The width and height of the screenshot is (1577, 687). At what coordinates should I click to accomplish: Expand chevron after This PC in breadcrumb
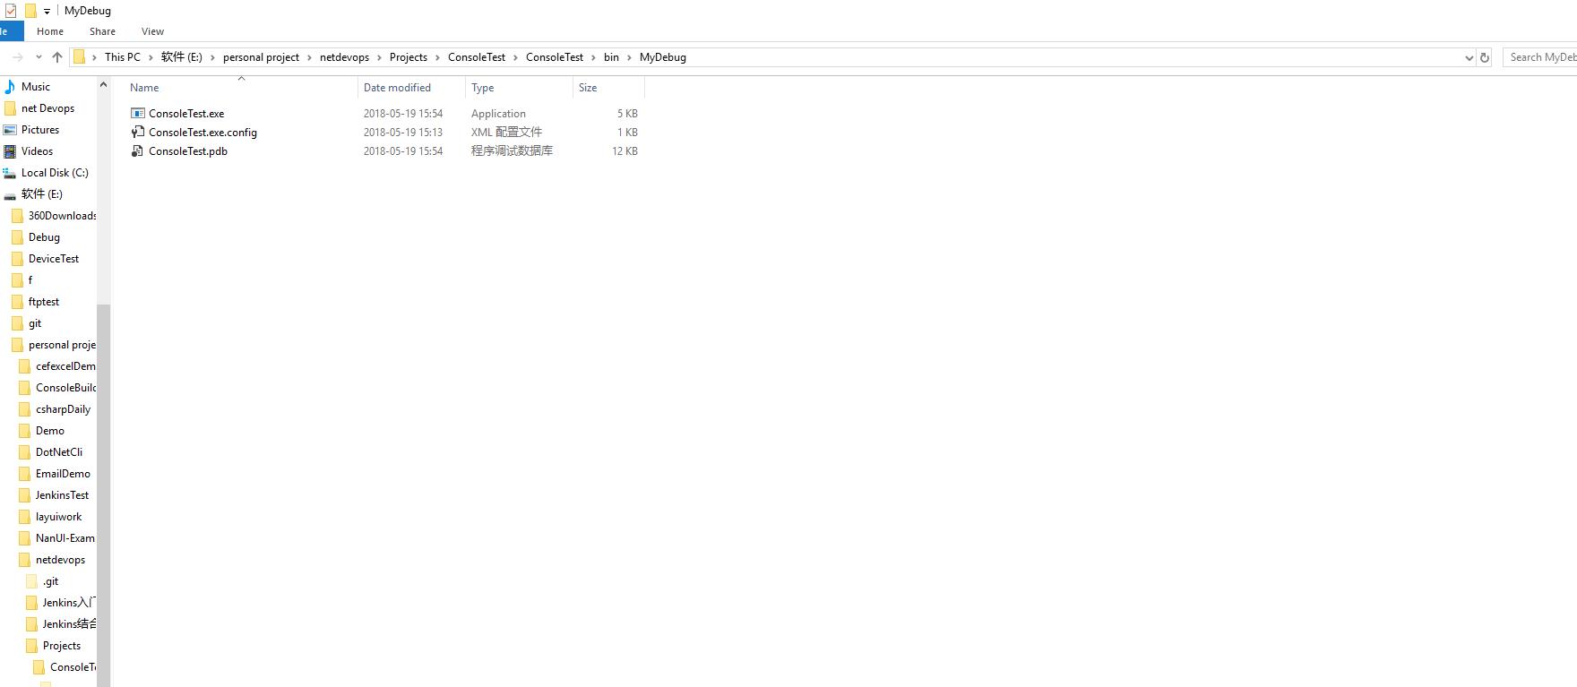click(x=151, y=57)
